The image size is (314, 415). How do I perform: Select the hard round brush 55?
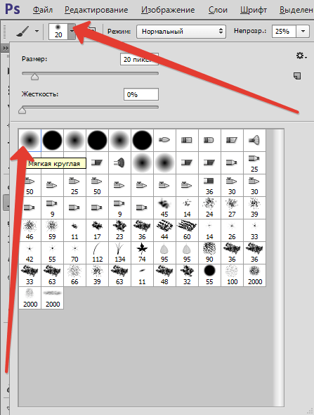pos(209,275)
